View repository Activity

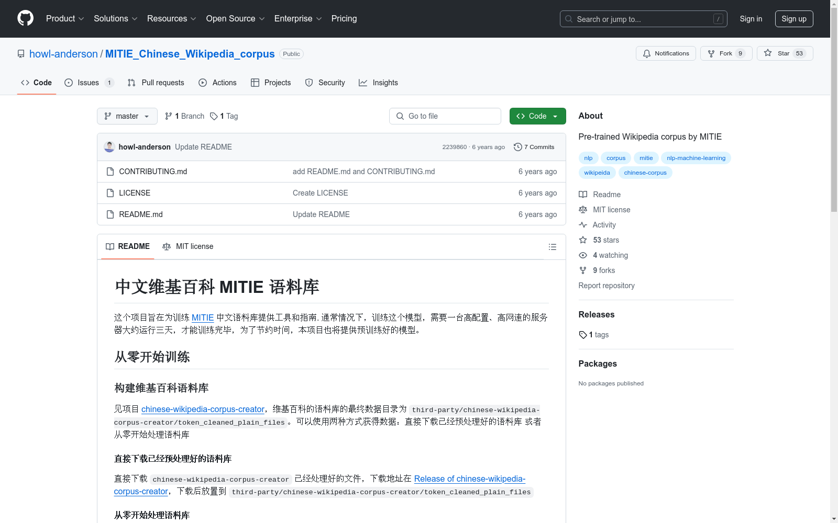tap(597, 225)
